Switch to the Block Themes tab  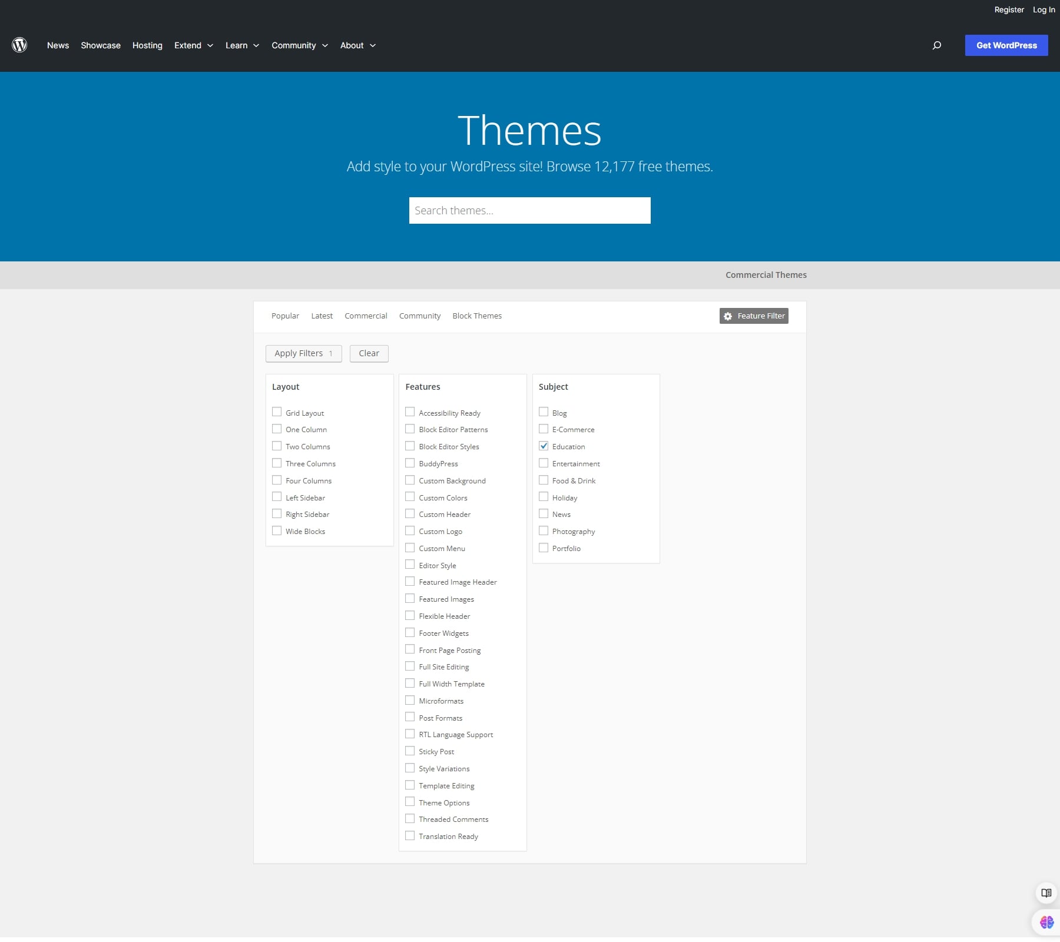(477, 316)
